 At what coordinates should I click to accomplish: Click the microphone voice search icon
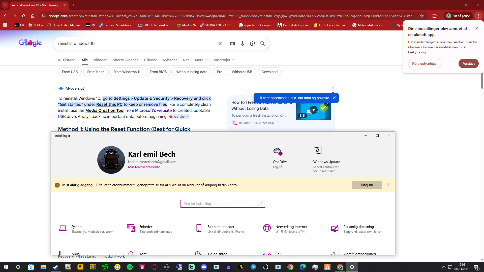coord(242,44)
